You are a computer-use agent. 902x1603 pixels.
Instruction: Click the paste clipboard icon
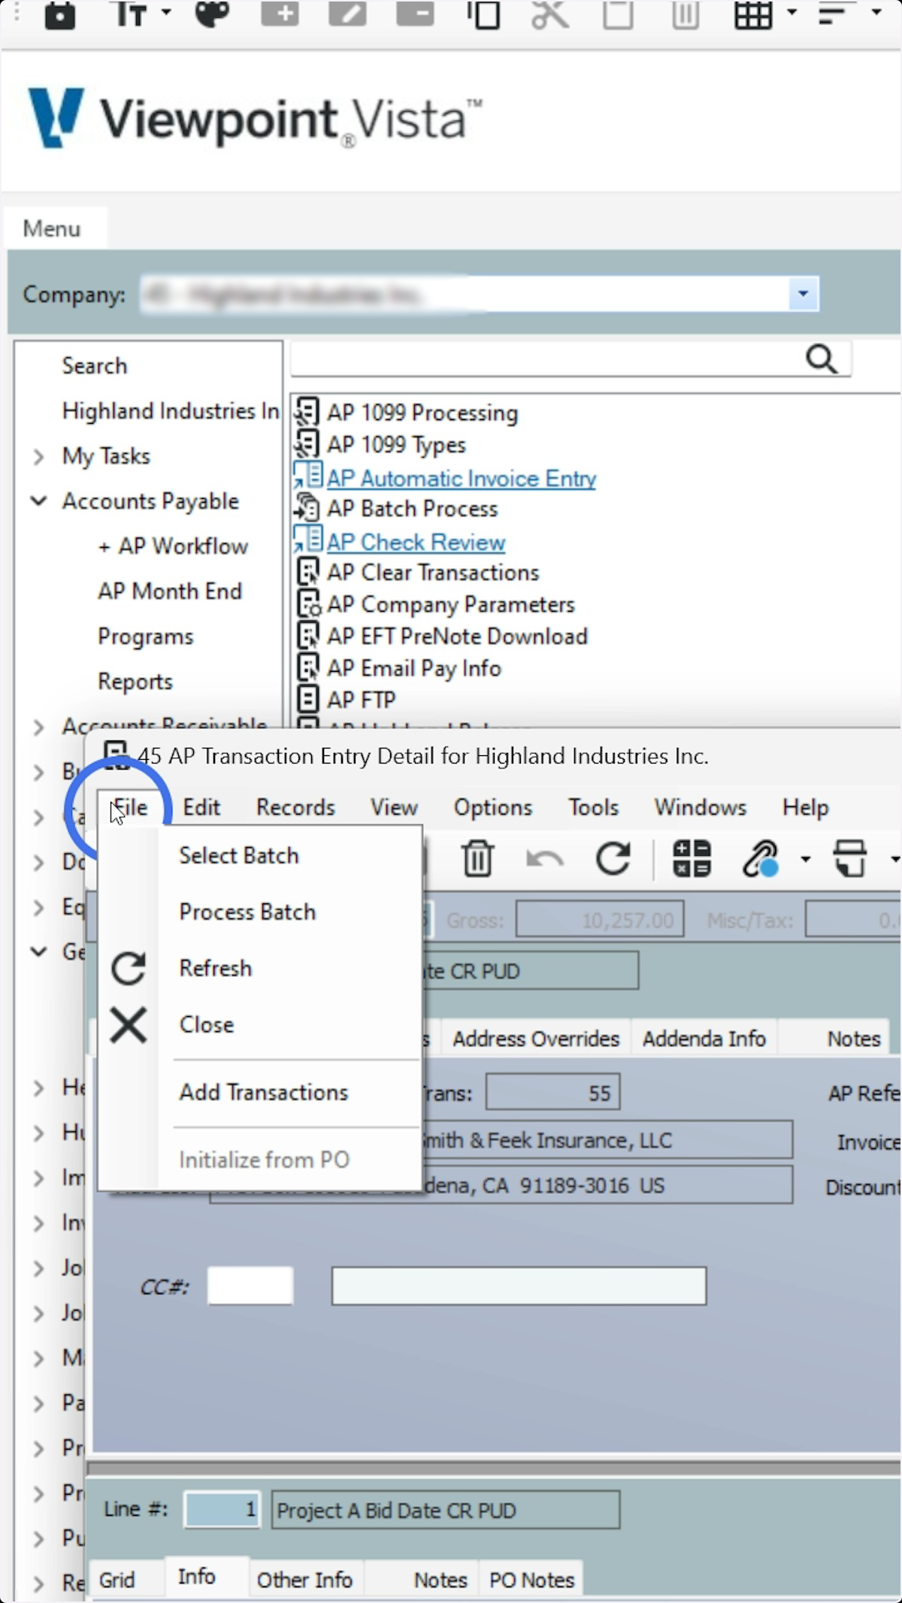[x=618, y=14]
